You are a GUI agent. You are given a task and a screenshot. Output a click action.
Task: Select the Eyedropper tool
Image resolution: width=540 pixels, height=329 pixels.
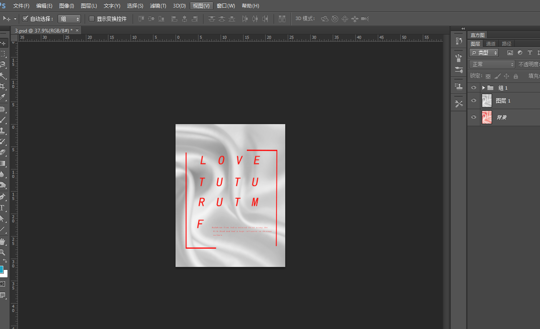pos(3,97)
